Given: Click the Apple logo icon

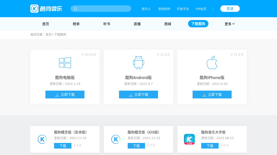Looking at the screenshot, I should point(212,63).
